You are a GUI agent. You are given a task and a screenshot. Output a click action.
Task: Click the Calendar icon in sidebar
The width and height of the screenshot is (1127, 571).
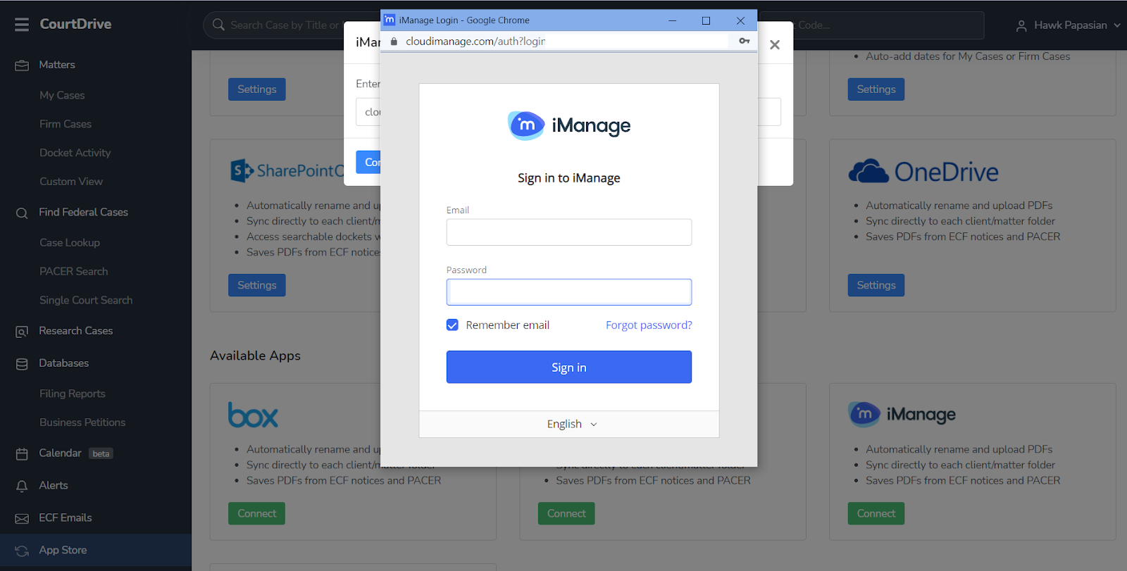[x=22, y=454]
